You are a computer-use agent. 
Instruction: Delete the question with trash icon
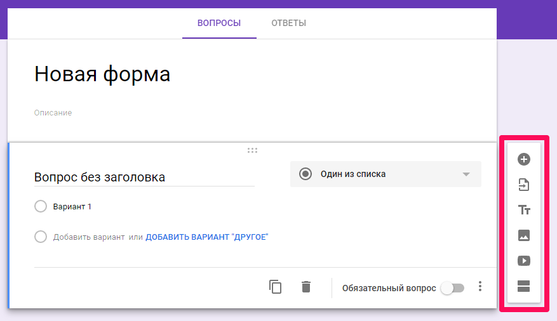[x=306, y=287]
